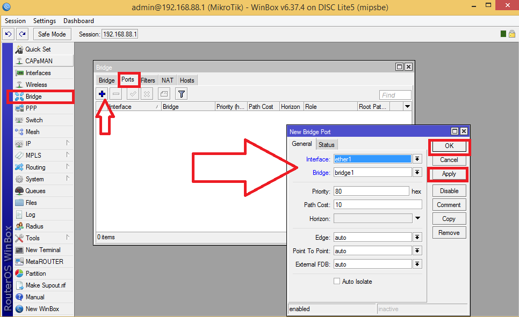
Task: Switch to the Status tab
Action: [326, 145]
